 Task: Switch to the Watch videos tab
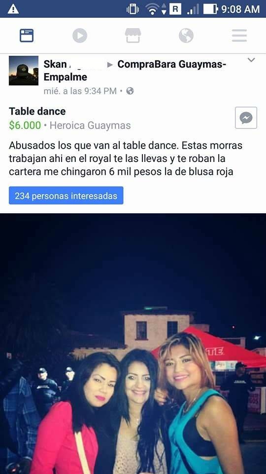[x=80, y=36]
